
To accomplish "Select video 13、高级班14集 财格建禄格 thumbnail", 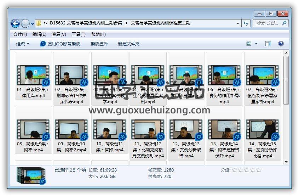I will pos(224,129).
